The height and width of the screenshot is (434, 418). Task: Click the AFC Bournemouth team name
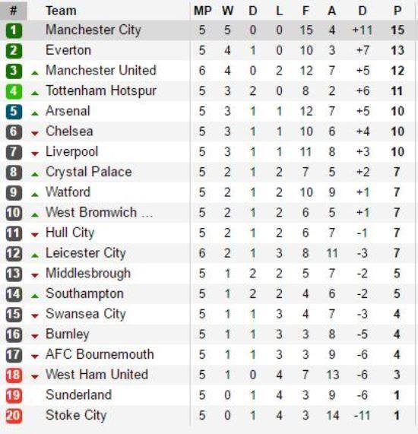tap(100, 354)
